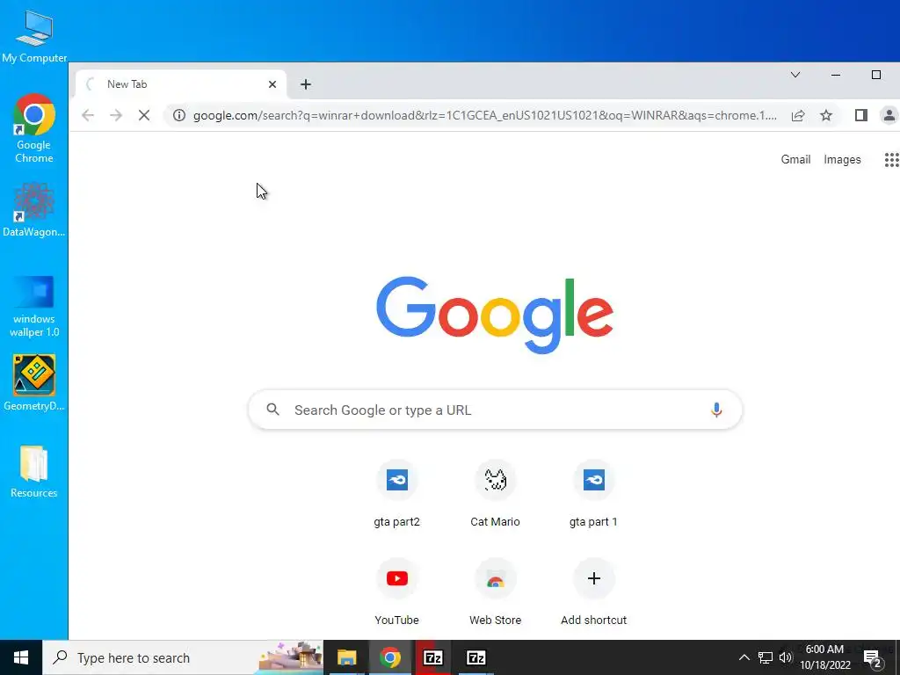Select the windows wallper 1.0 desktop file
The image size is (900, 675).
tap(34, 307)
